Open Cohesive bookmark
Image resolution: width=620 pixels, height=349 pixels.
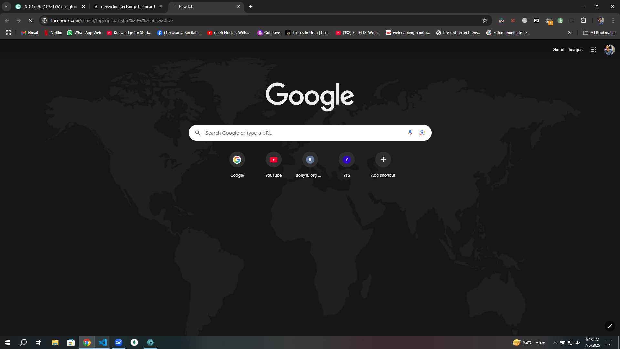(x=268, y=33)
